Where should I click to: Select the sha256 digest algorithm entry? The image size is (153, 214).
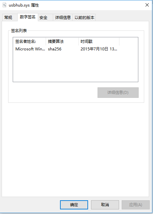click(x=55, y=49)
